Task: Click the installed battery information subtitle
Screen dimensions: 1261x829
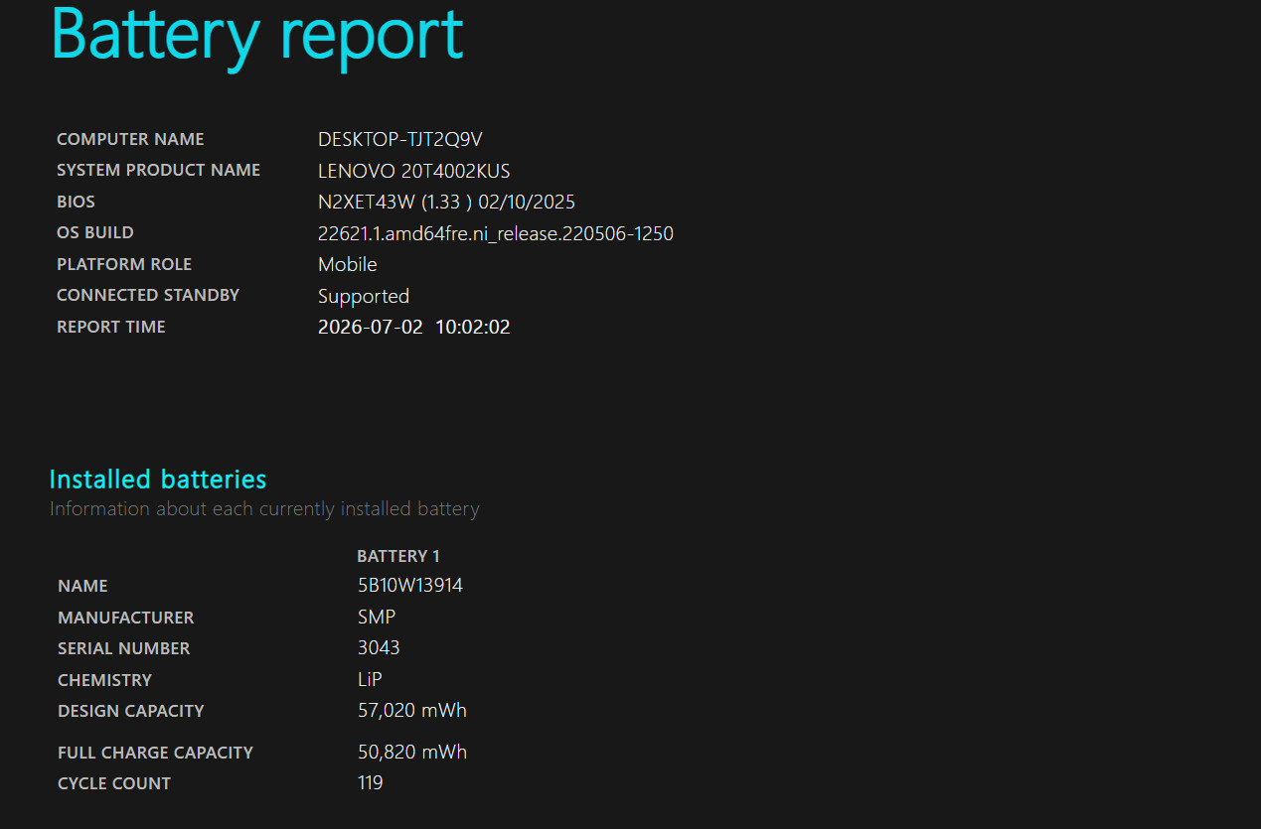Action: click(x=264, y=509)
